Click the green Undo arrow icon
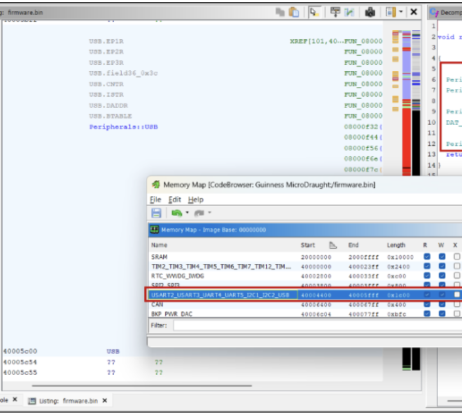The image size is (462, 414). click(176, 213)
